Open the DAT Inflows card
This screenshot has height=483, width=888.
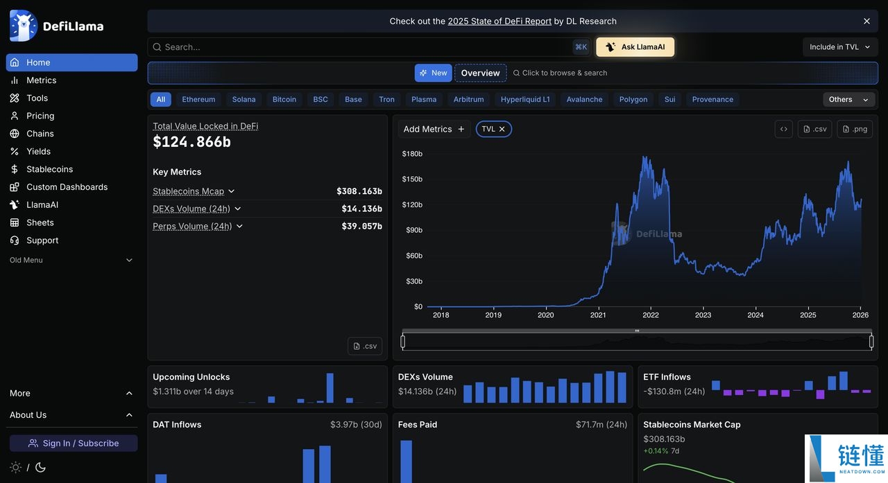[x=267, y=448]
